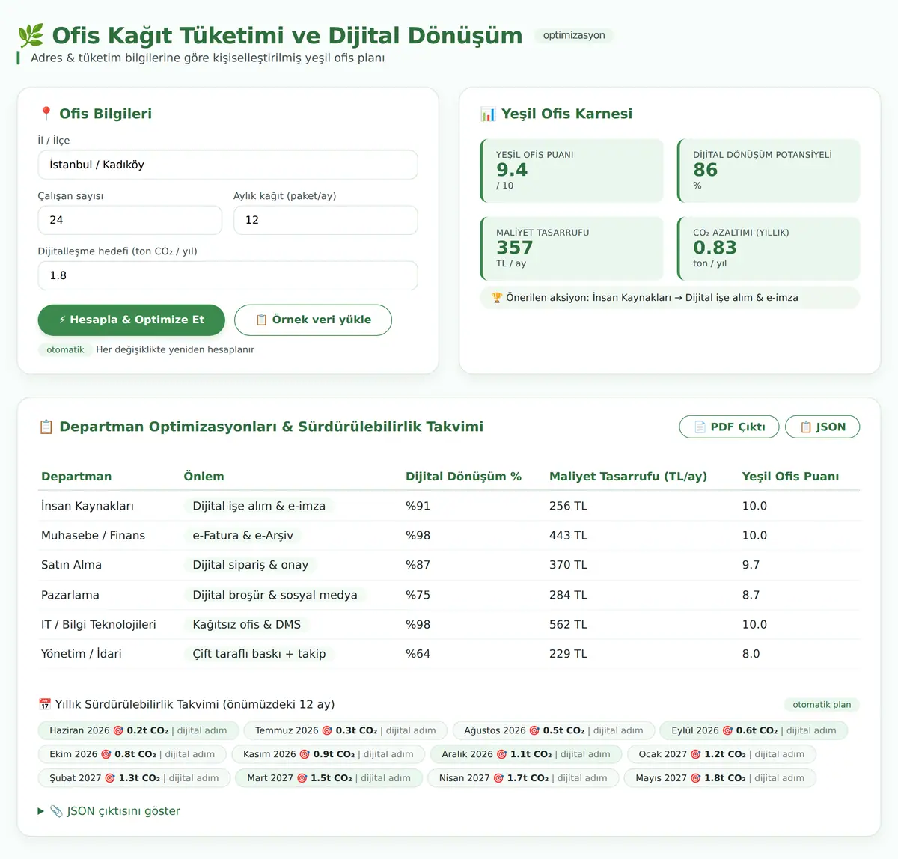Click the Yeşil Ofis Puanı column header

click(790, 477)
